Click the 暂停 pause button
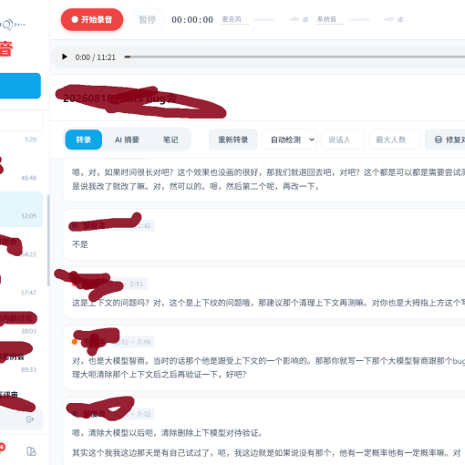 coord(148,20)
